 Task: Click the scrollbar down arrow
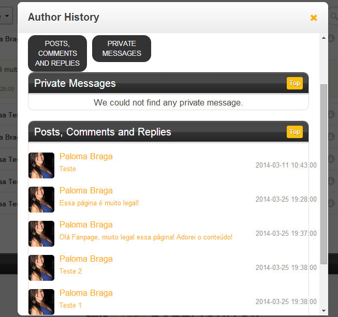pos(324,311)
